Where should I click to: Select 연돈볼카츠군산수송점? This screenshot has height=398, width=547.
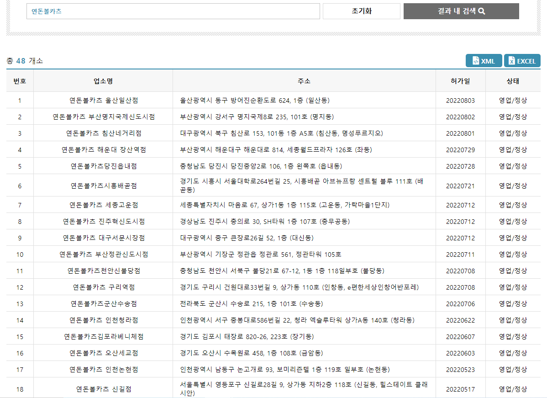[104, 304]
